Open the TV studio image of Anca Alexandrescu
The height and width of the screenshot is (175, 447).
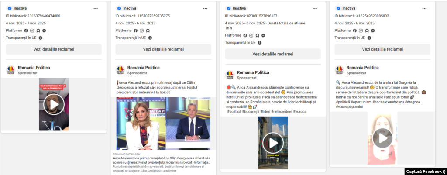[163, 124]
